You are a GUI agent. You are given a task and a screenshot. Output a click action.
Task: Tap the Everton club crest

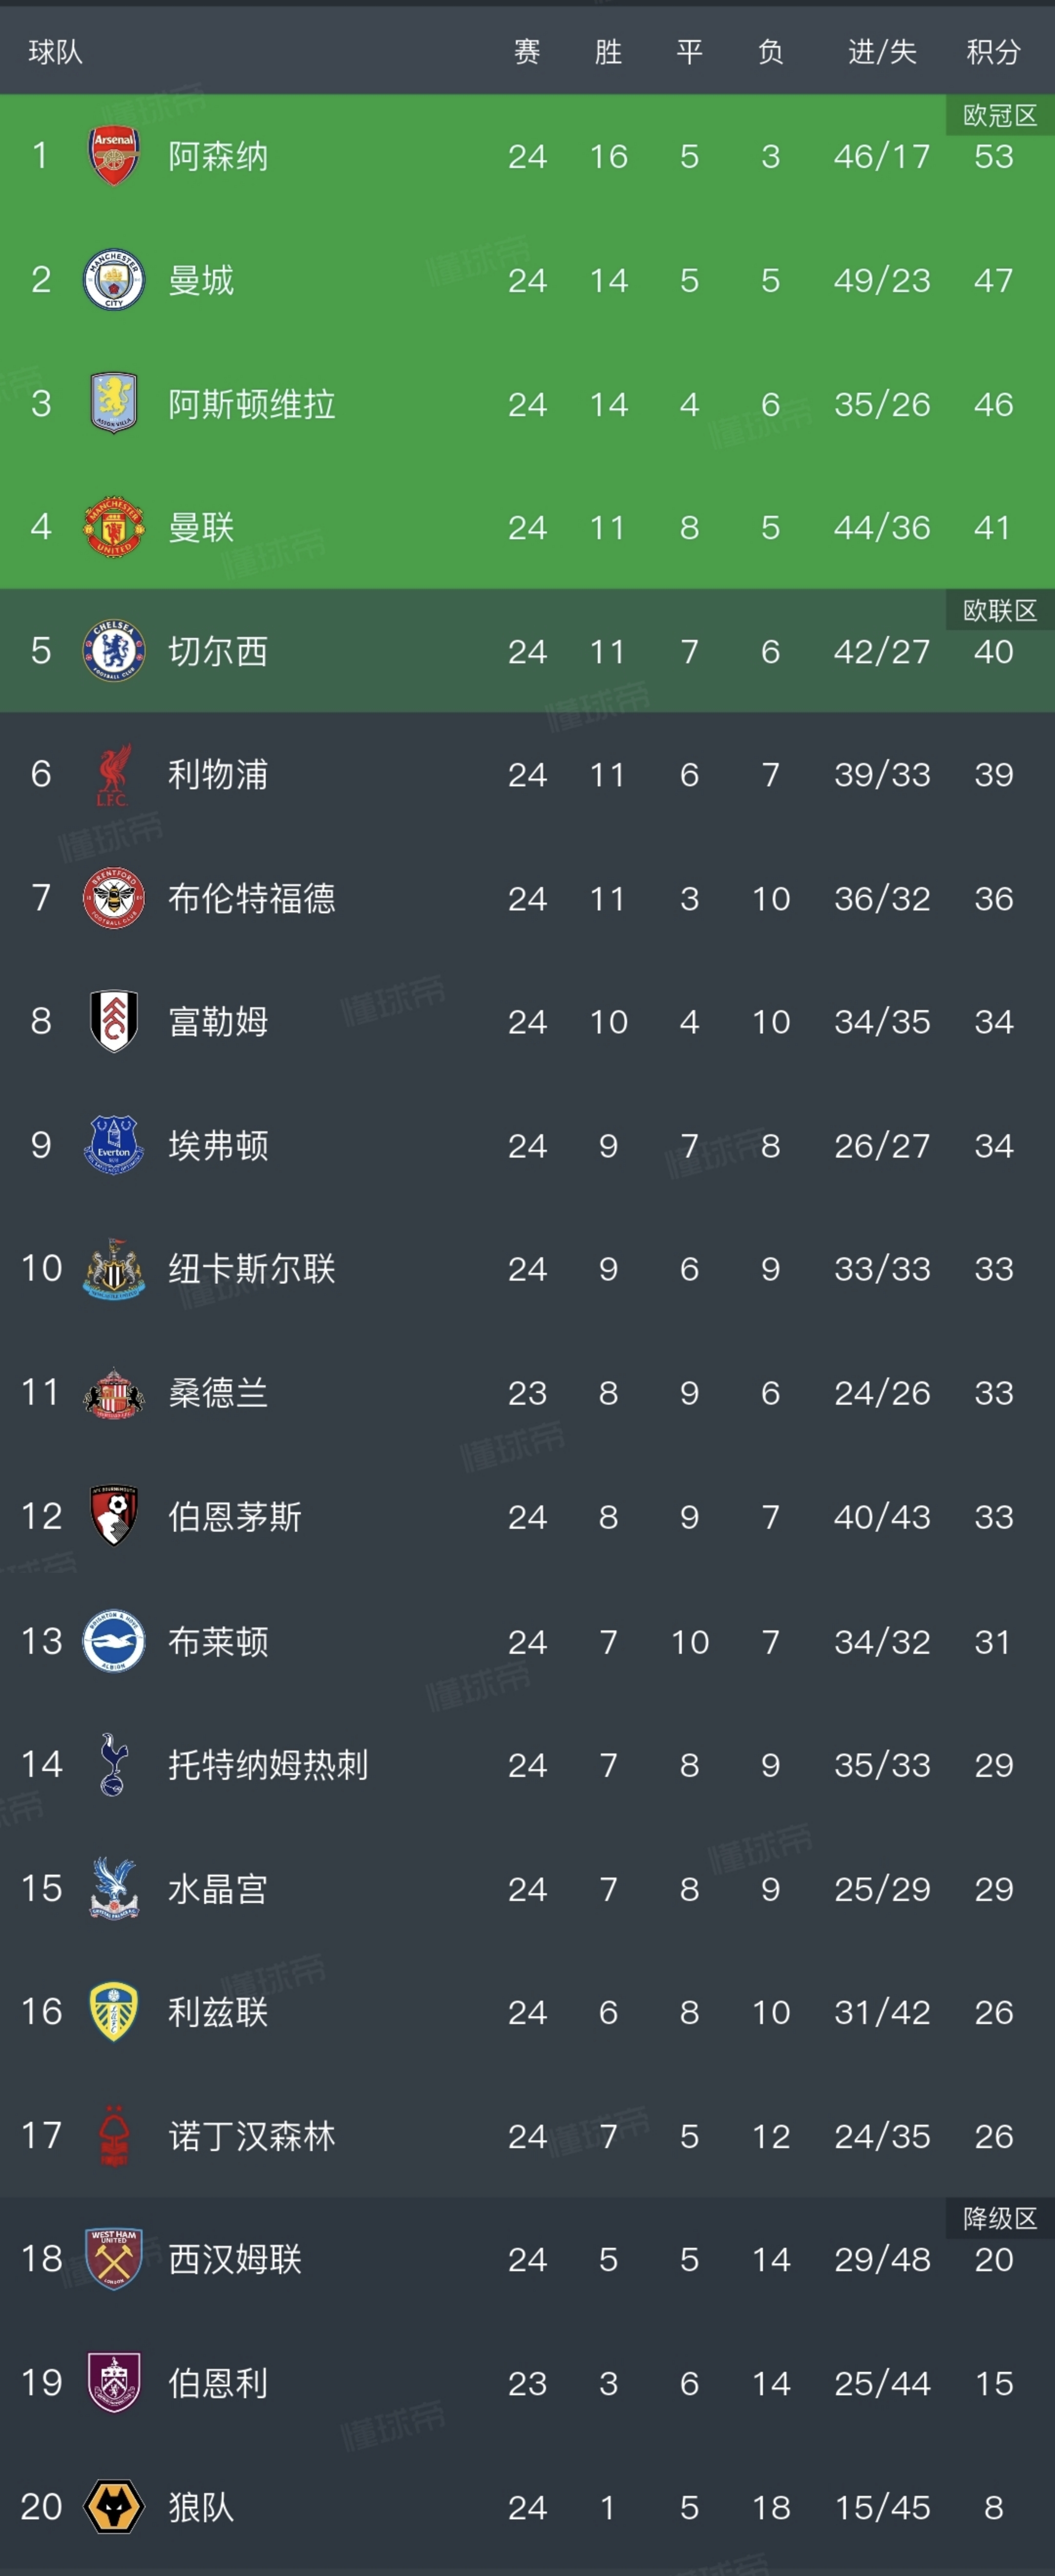click(114, 1145)
